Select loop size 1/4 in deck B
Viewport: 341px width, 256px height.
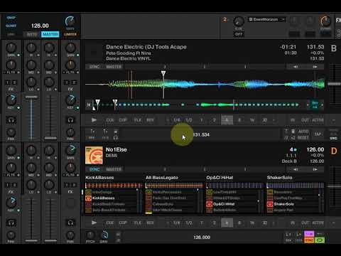point(177,120)
